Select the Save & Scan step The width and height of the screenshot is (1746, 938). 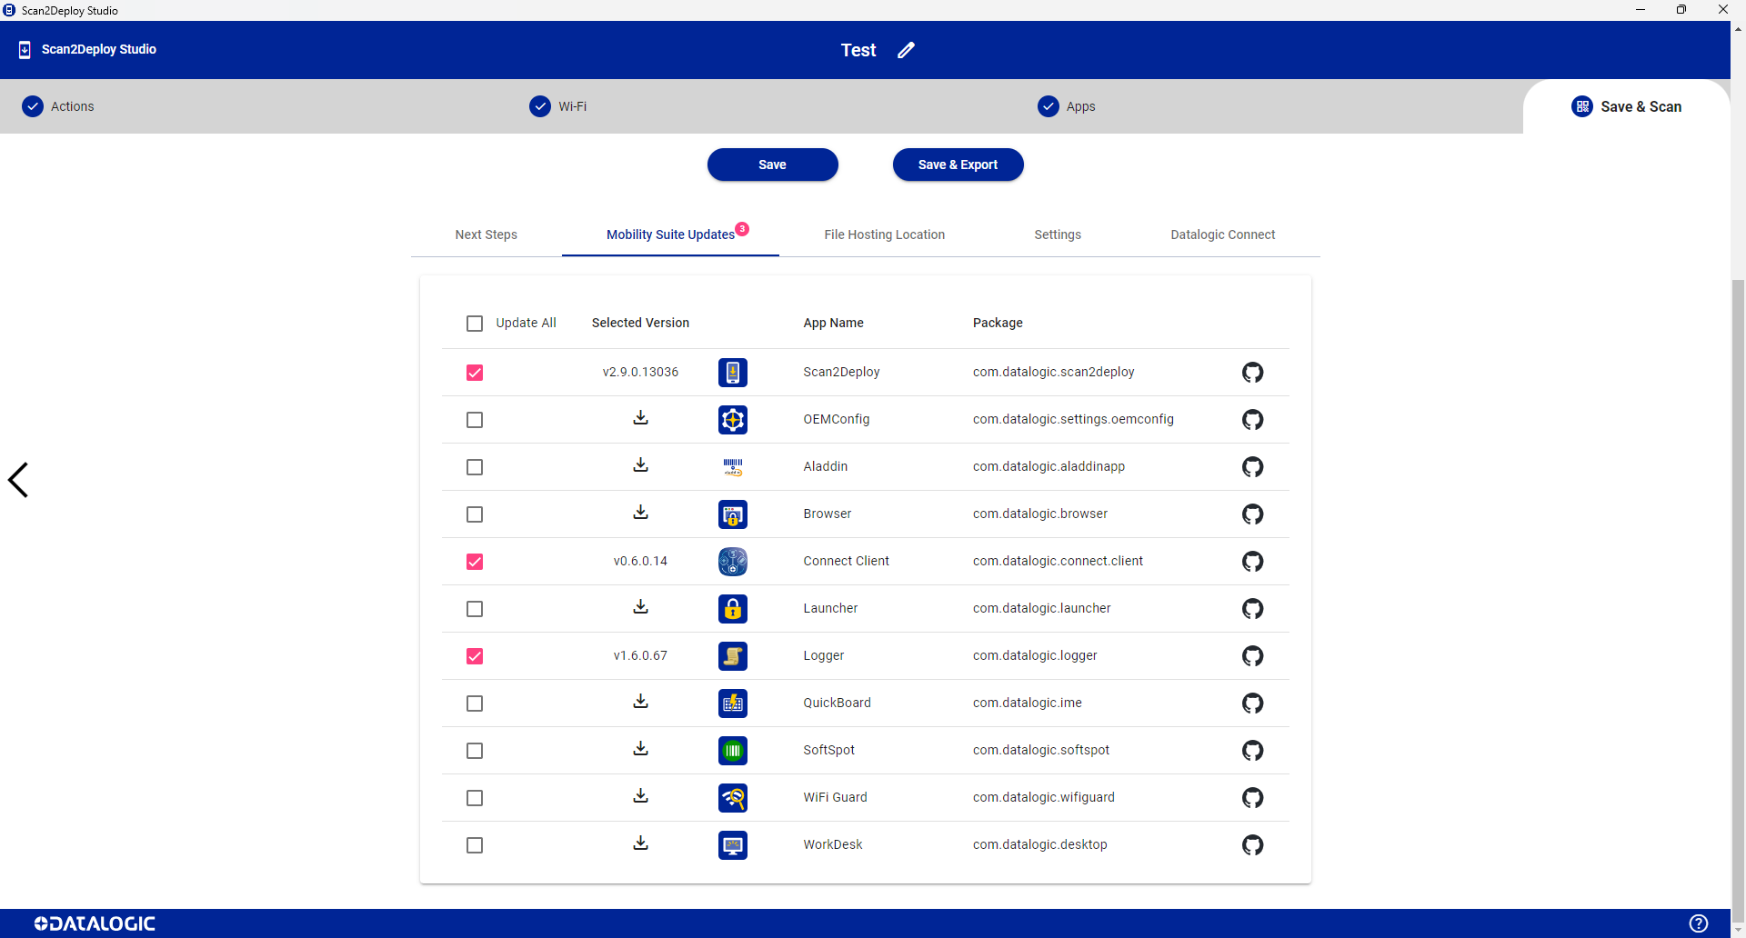[x=1627, y=106]
